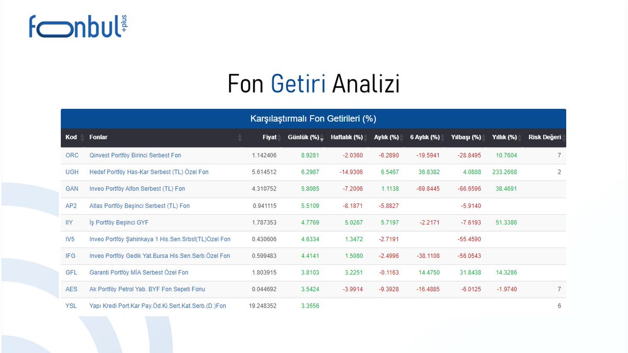This screenshot has height=353, width=628.
Task: Select monthly return -9.3928
Action: click(389, 289)
